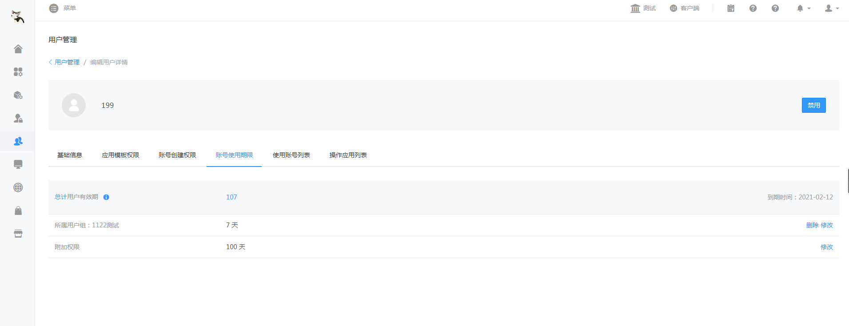Click the 测试 label in header

(x=650, y=8)
